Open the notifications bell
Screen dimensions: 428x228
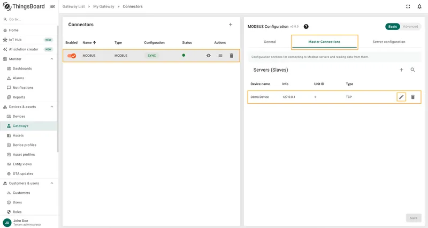click(x=419, y=6)
